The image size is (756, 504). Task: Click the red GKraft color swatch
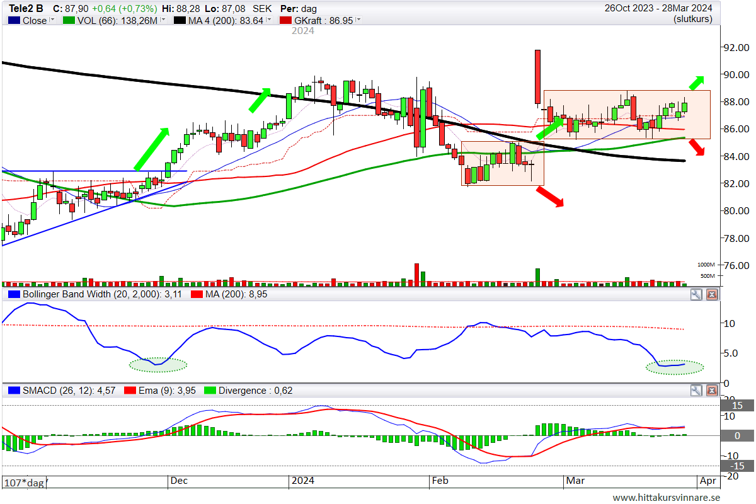[x=285, y=20]
